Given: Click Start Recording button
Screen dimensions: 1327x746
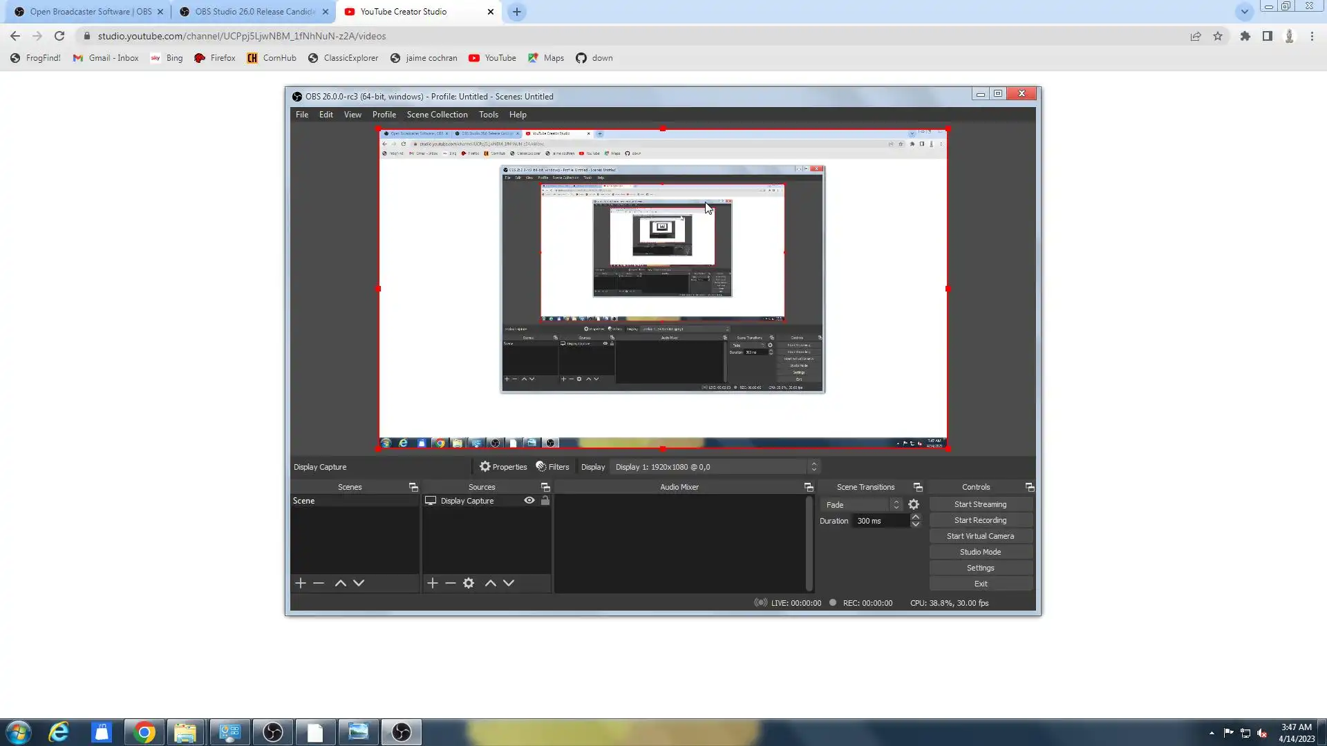Looking at the screenshot, I should (980, 520).
